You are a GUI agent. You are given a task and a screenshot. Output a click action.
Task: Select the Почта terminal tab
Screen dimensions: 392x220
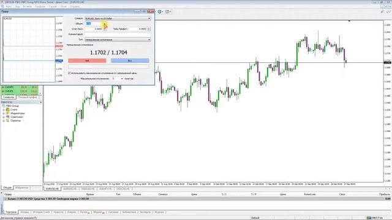pos(85,212)
